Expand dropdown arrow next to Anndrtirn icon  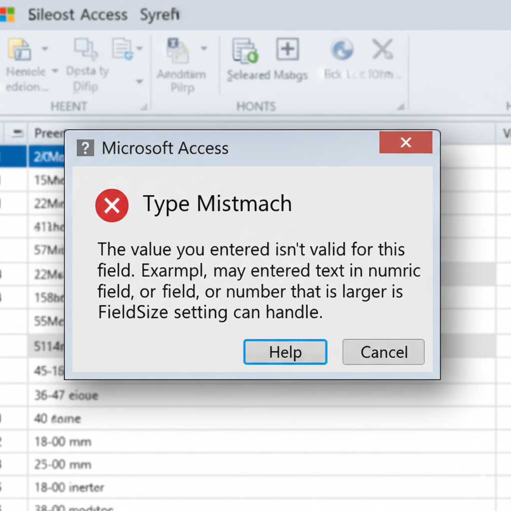tap(204, 49)
